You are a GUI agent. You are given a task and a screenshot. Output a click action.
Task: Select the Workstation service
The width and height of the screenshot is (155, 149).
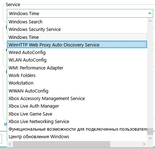pyautogui.click(x=77, y=83)
